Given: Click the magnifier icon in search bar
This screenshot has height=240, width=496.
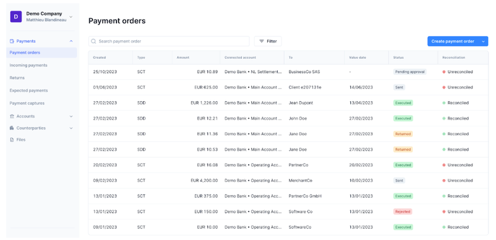Looking at the screenshot, I should click(x=94, y=41).
